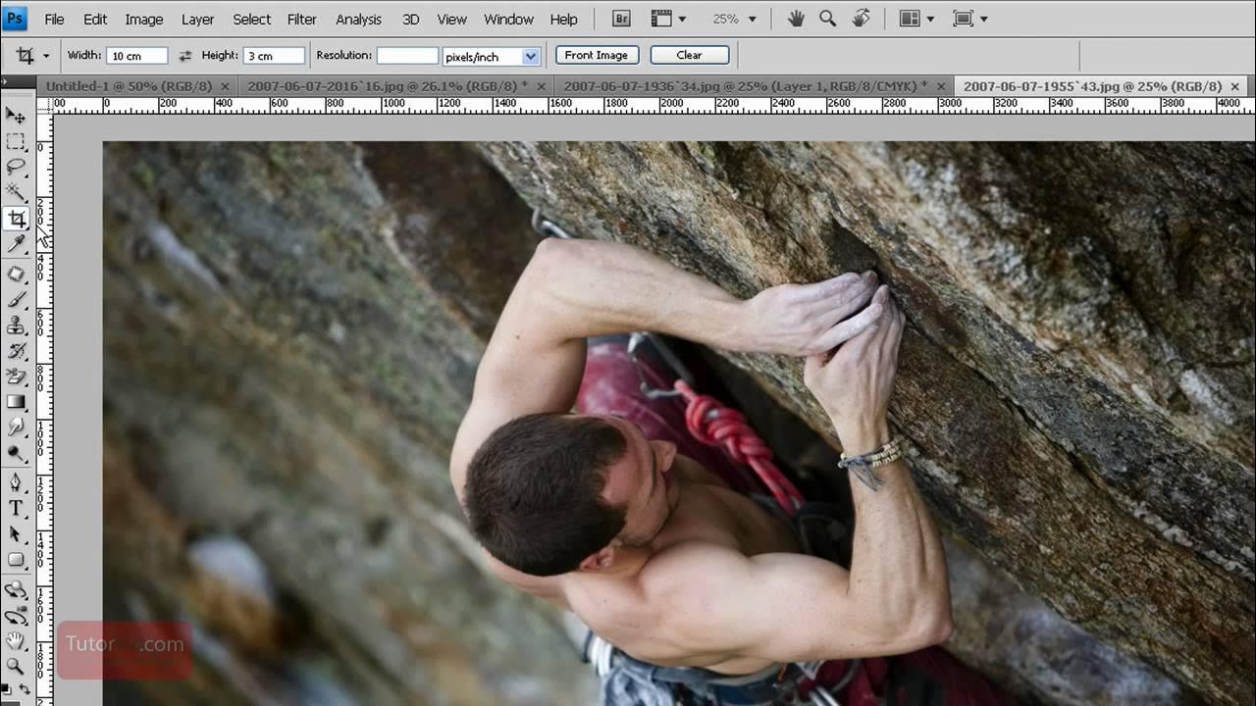Switch to the Untitled-1 @ 50% tab
Viewport: 1256px width, 706px height.
(x=135, y=86)
